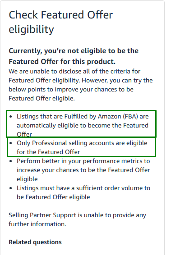Click the "Check Featured Offer eligibility" heading
Screen dimensions: 171x255
tap(60, 22)
